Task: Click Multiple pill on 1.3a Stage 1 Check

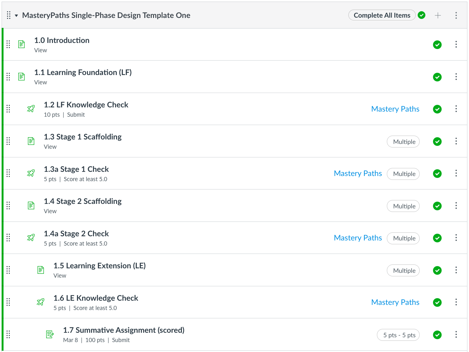Action: pos(403,174)
